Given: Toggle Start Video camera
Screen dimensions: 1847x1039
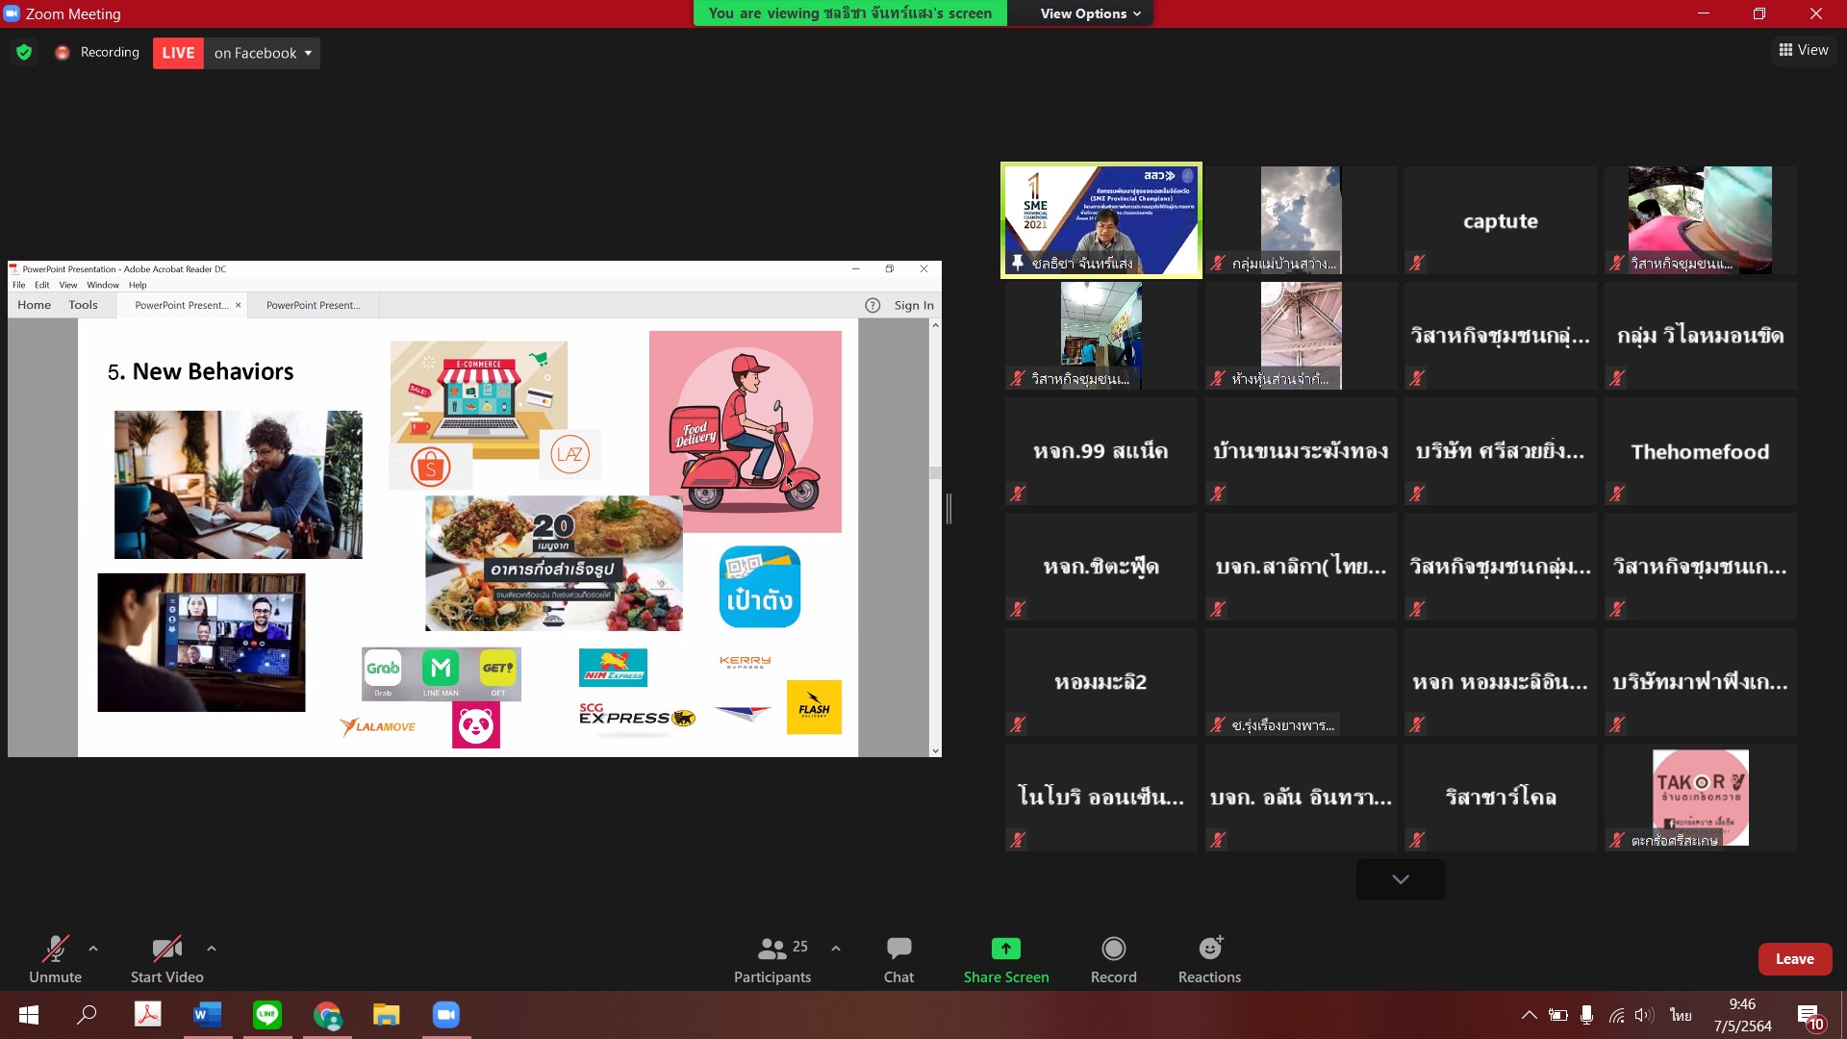Looking at the screenshot, I should (x=166, y=958).
